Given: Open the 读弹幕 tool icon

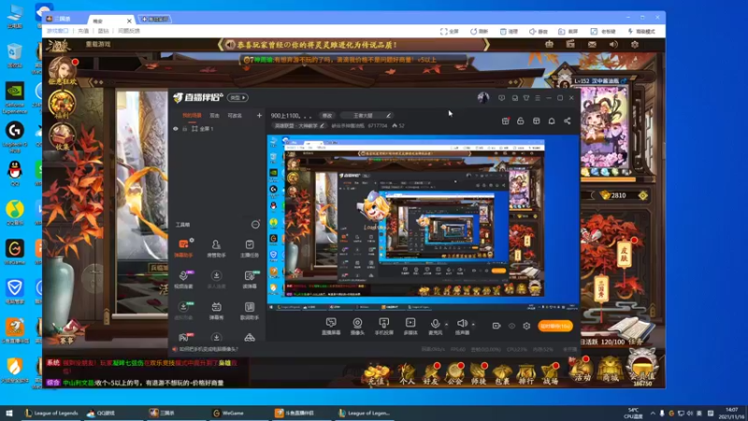Looking at the screenshot, I should coord(250,279).
